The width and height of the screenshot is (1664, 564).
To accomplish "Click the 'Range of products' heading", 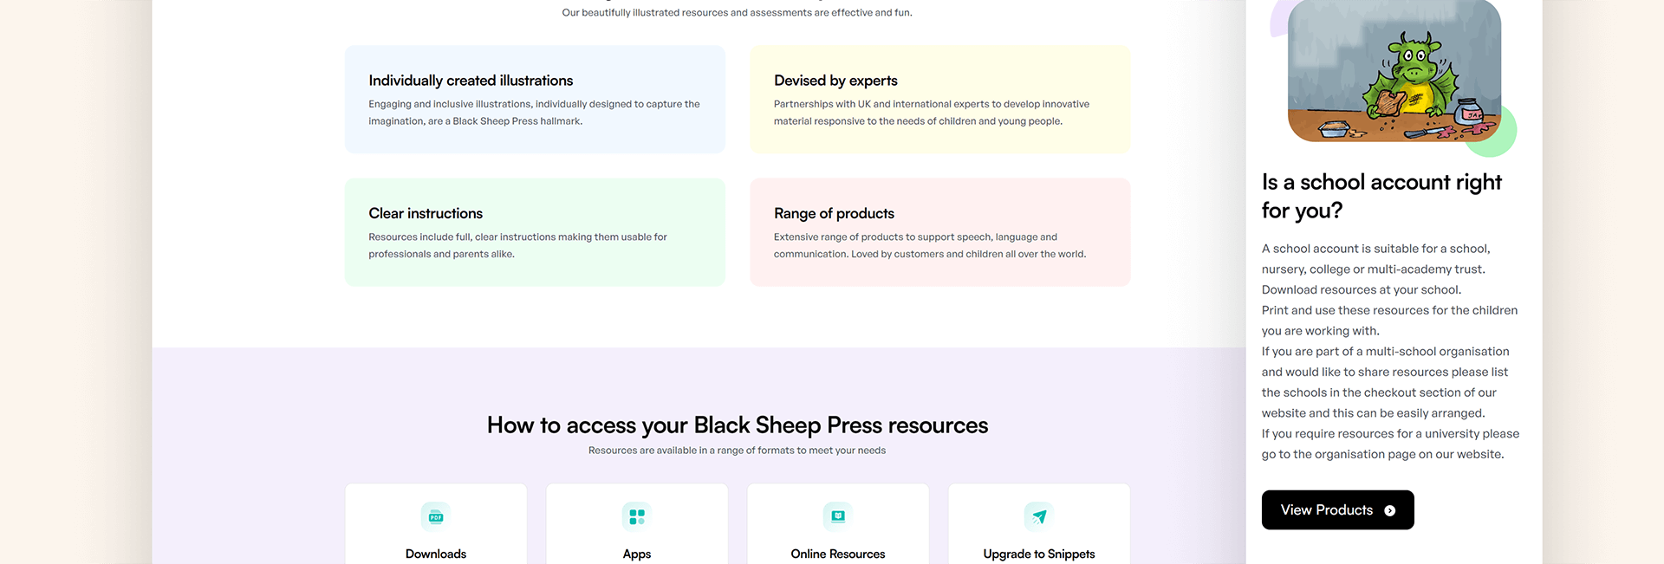I will click(834, 213).
